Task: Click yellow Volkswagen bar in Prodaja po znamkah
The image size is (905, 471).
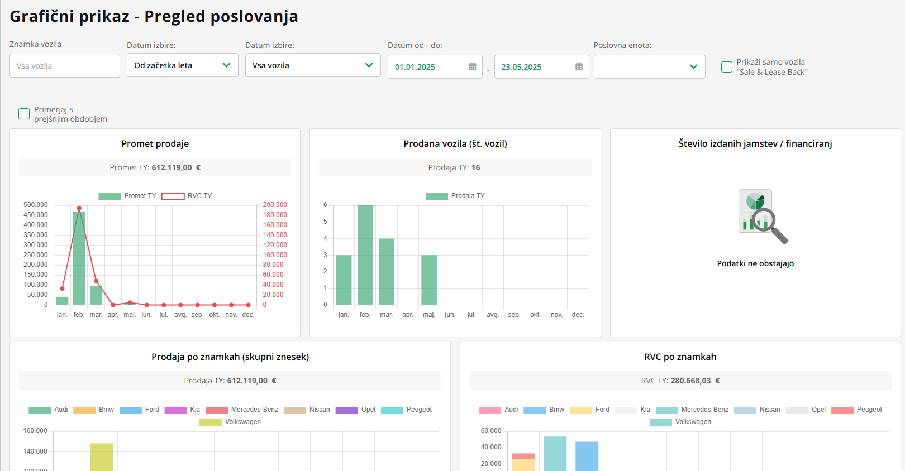Action: [x=102, y=457]
